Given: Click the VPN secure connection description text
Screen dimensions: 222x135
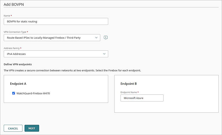Looking at the screenshot, I should pos(72,70).
